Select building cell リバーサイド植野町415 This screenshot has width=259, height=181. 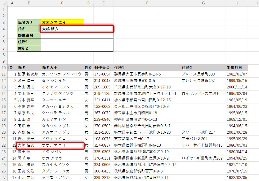point(203,145)
